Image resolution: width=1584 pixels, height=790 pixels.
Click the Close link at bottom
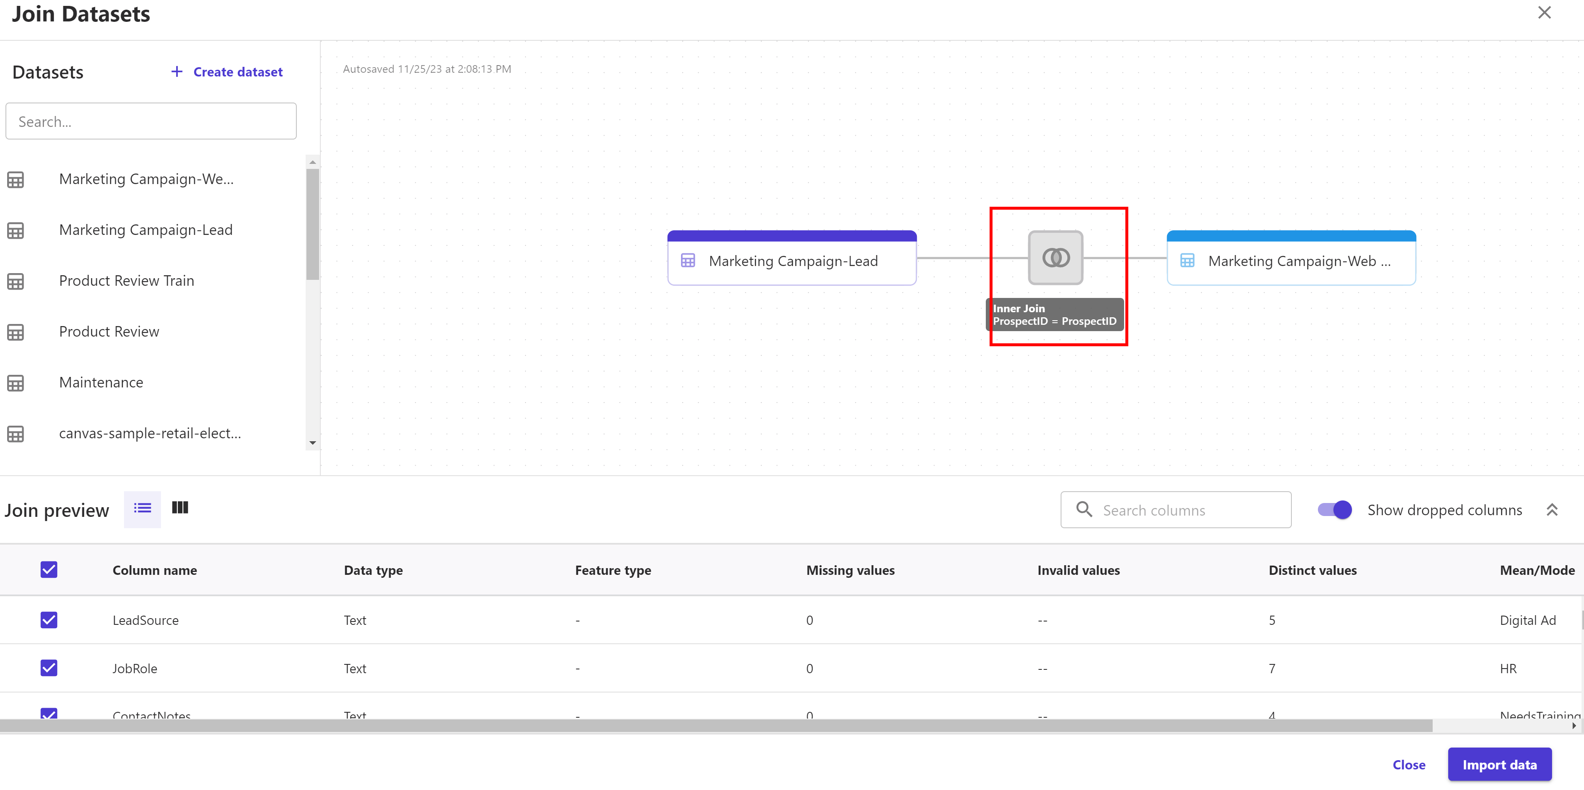coord(1408,765)
